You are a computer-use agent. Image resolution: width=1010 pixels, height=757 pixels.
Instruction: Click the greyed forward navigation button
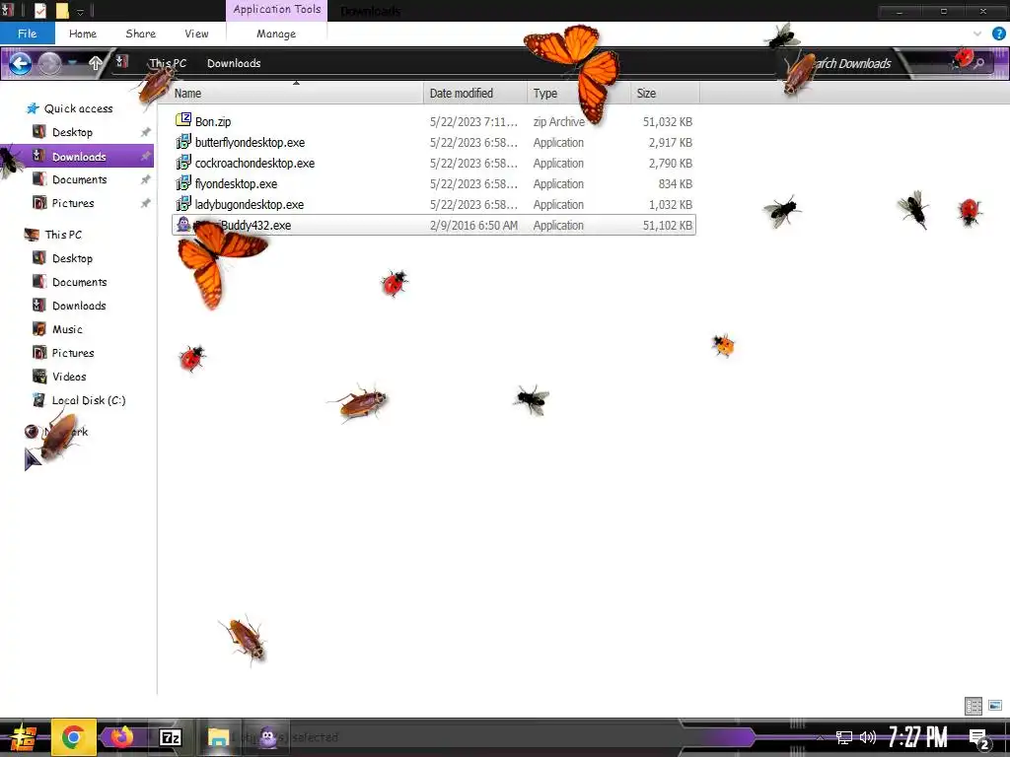pos(49,63)
